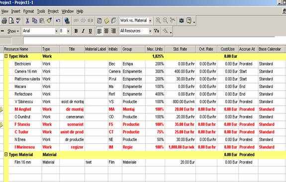This screenshot has width=286, height=182.
Task: Set Align Right
Action: click(x=113, y=31)
